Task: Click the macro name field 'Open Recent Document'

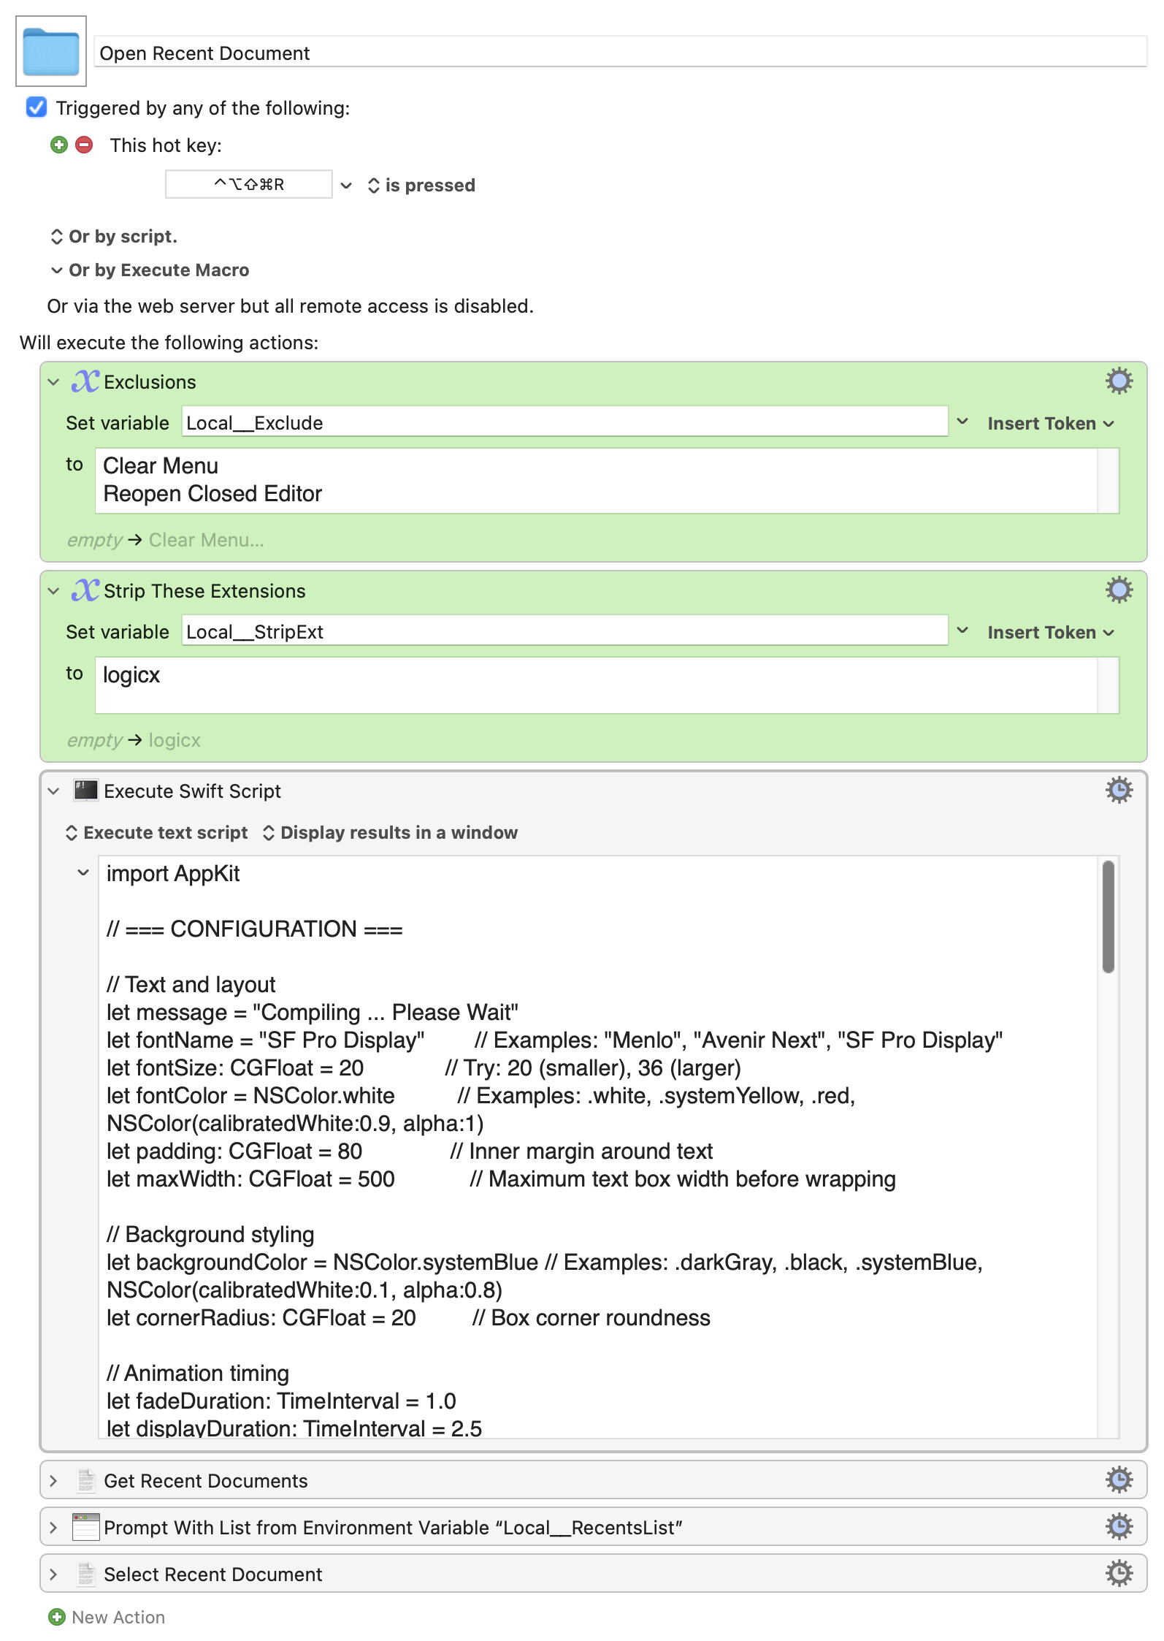Action: point(619,53)
